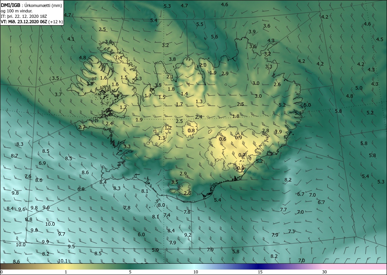387x275 pixels.
Task: Click the '0' label on the colour scale
Action: click(x=2, y=272)
